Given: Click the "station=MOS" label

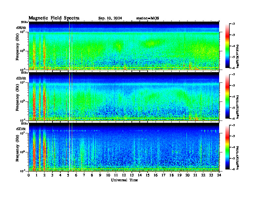Looking at the screenshot, I should click(148, 18).
